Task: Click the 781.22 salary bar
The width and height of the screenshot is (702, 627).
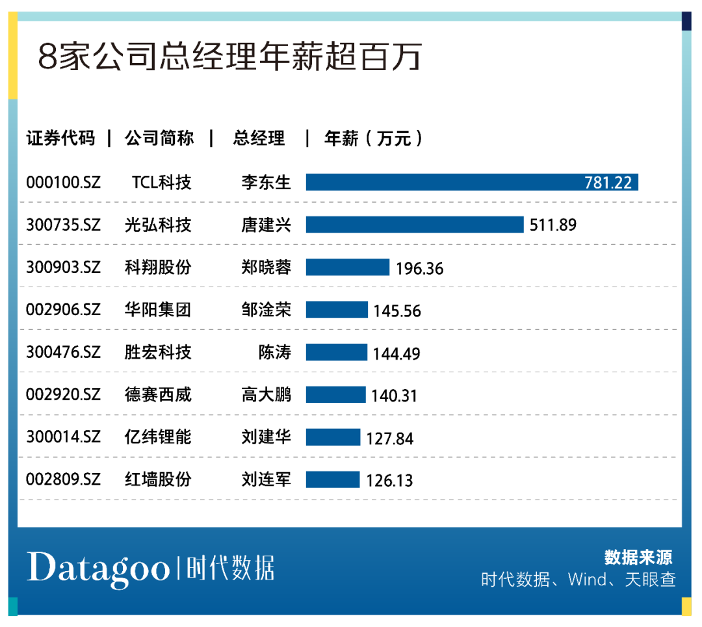Action: click(x=472, y=183)
